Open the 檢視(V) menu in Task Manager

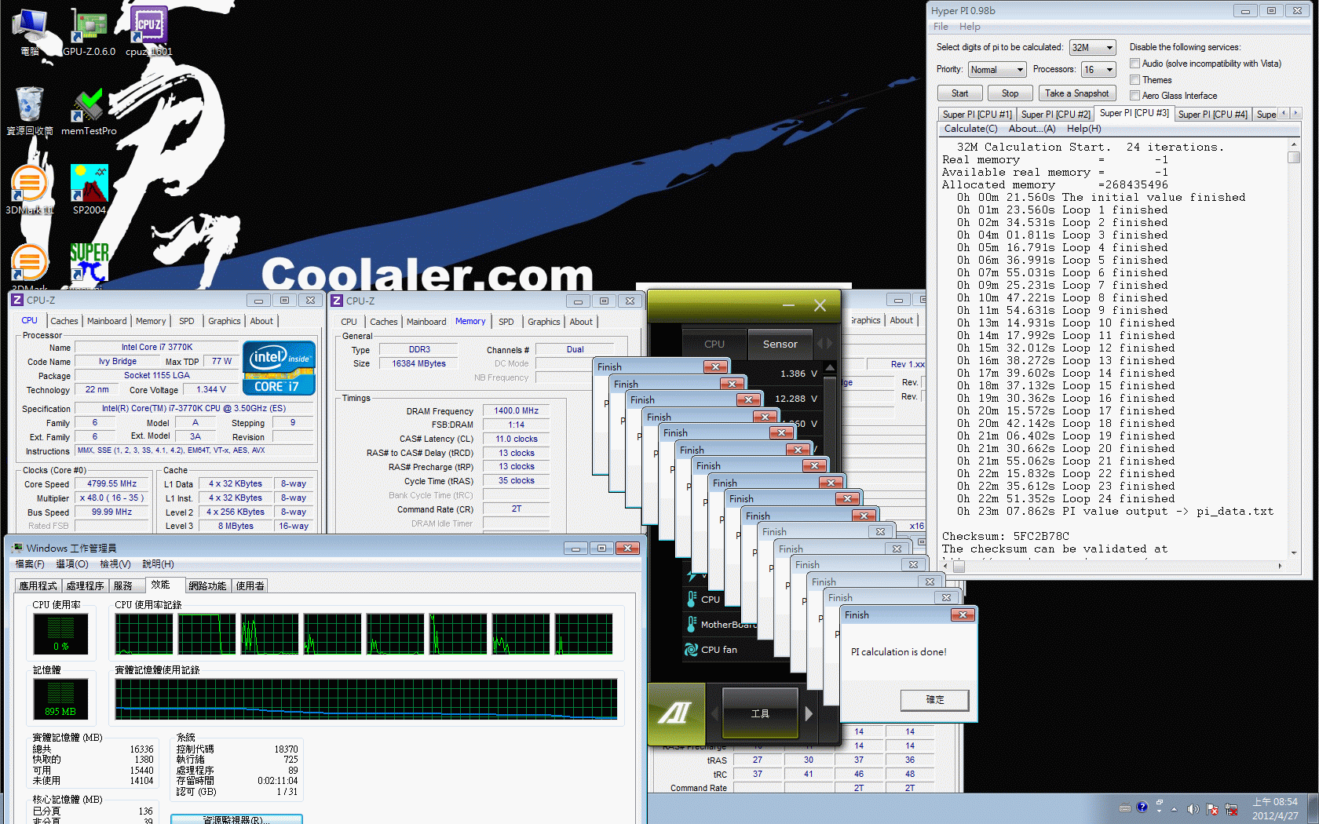[115, 564]
